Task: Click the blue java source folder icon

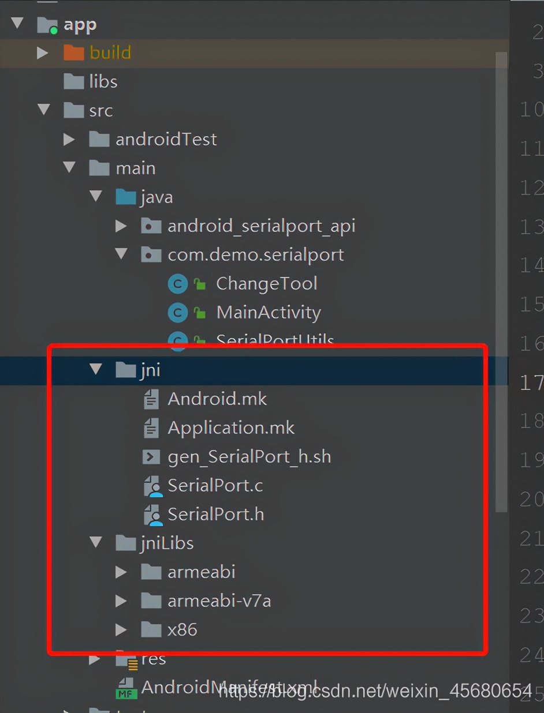Action: [125, 197]
